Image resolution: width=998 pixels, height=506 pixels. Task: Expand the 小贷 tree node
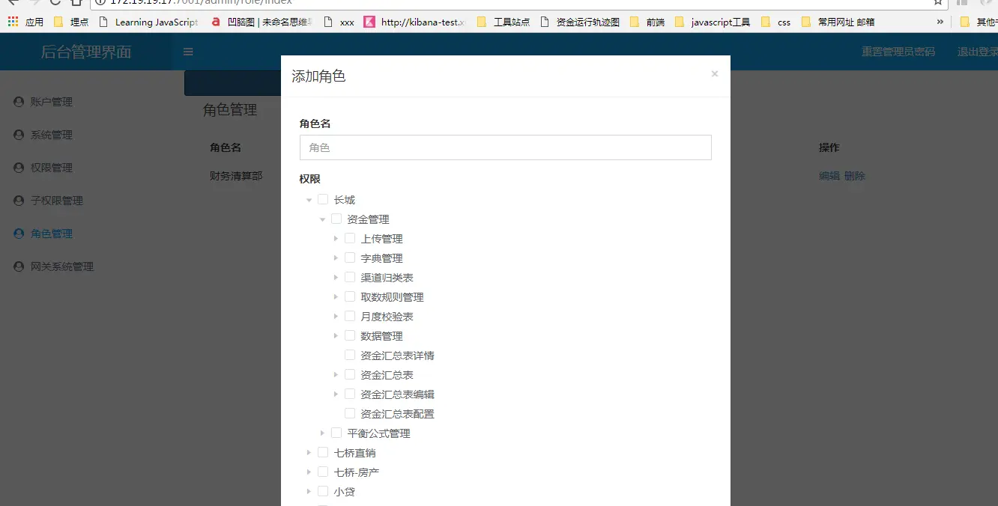[309, 492]
